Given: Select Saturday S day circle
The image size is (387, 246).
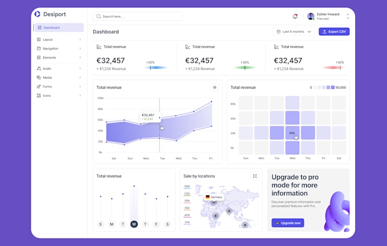Looking at the screenshot, I should click(x=167, y=224).
